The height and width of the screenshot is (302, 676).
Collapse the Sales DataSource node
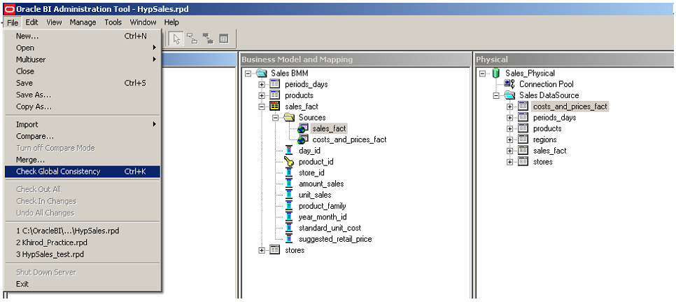[496, 95]
